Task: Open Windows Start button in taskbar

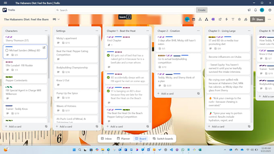Action: tap(74, 150)
